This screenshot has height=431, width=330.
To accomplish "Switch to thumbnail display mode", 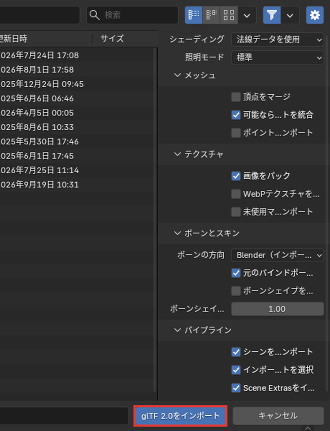I will [229, 15].
